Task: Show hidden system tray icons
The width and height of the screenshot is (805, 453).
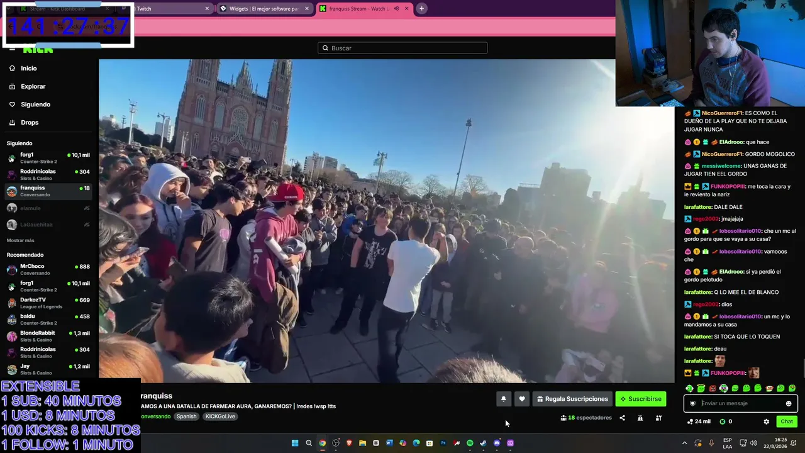Action: pyautogui.click(x=684, y=443)
